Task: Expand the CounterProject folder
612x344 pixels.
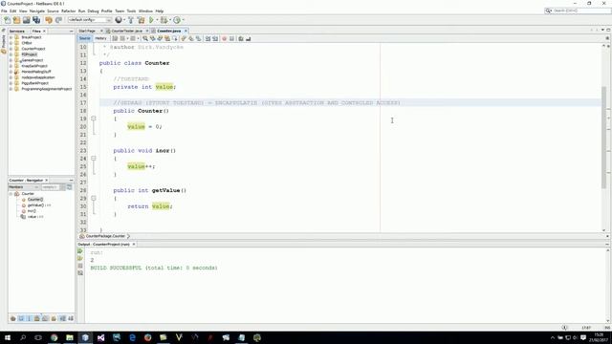Action: tap(11, 49)
